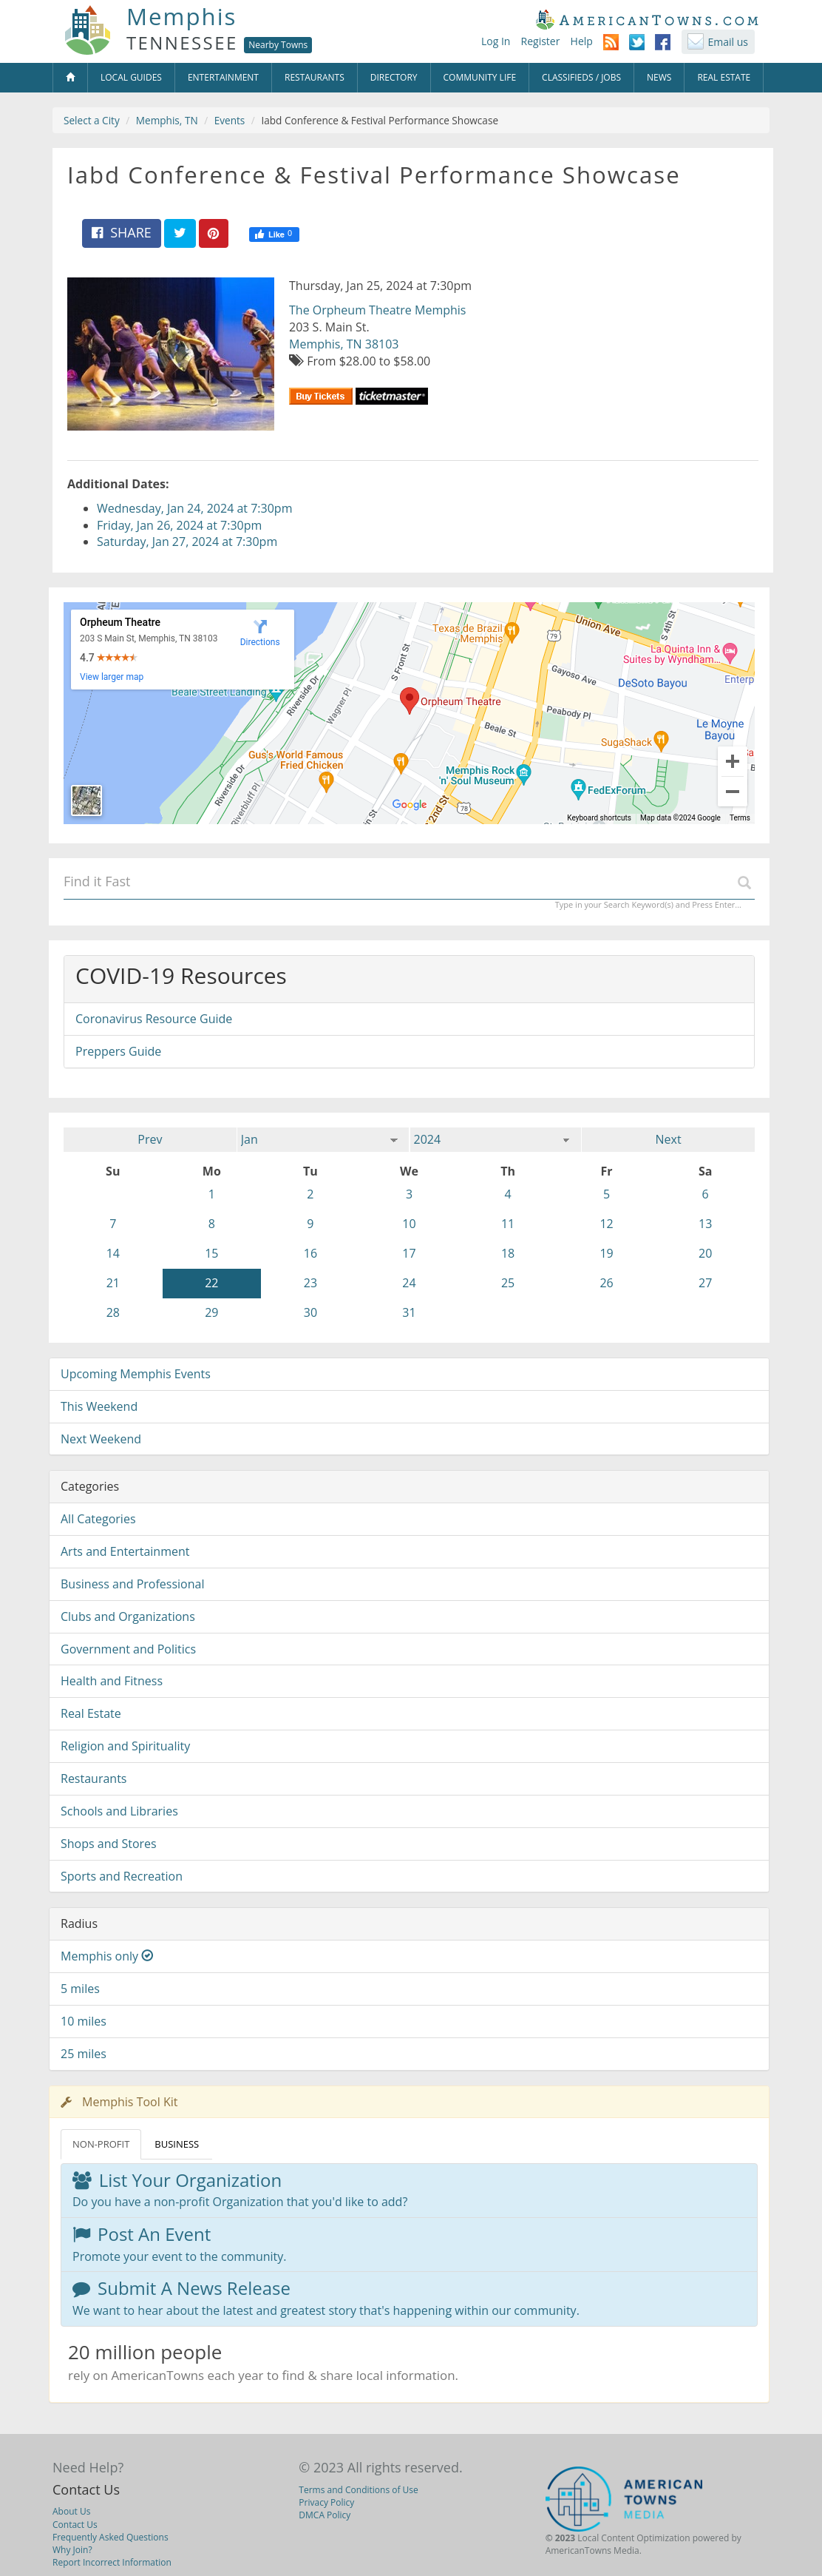Screen dimensions: 822x2576
Task: Zoom out on the map
Action: [x=732, y=791]
